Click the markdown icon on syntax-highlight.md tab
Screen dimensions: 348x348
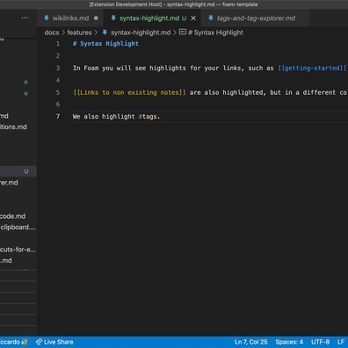click(113, 18)
